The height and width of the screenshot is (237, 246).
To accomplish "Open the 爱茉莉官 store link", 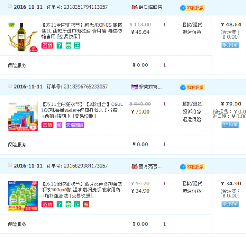I will [x=150, y=87].
